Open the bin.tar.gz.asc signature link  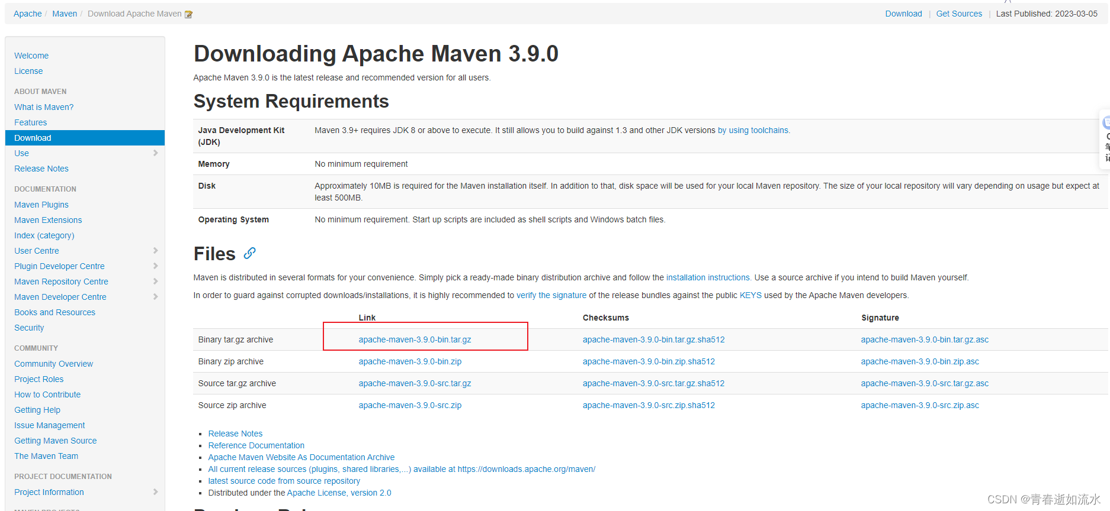click(925, 339)
